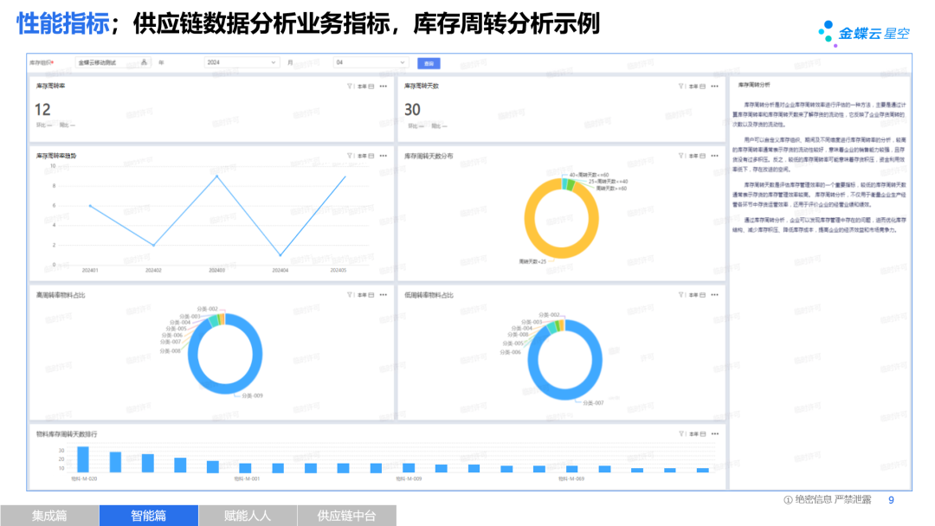This screenshot has height=526, width=935.
Task: Open the more menu on 物料库存周转天数排行 chart
Action: pos(715,434)
